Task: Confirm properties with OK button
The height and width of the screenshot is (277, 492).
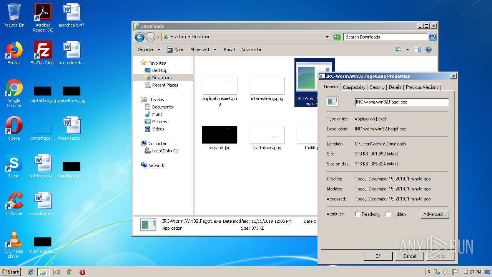Action: click(378, 256)
